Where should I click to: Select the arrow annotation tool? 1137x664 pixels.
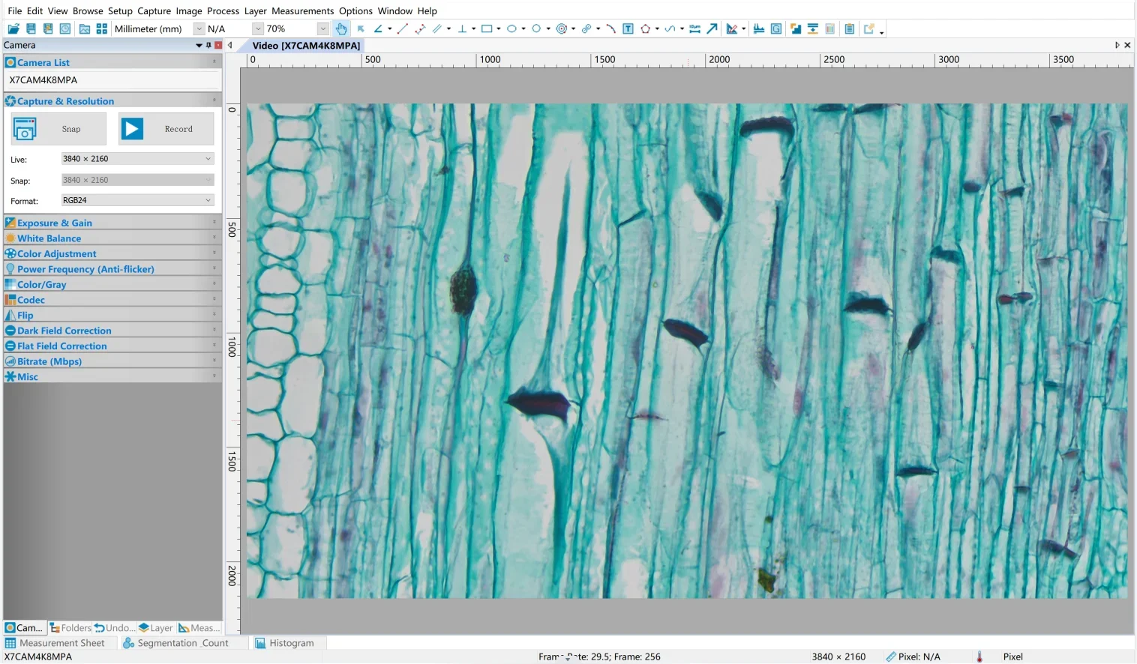pos(712,29)
